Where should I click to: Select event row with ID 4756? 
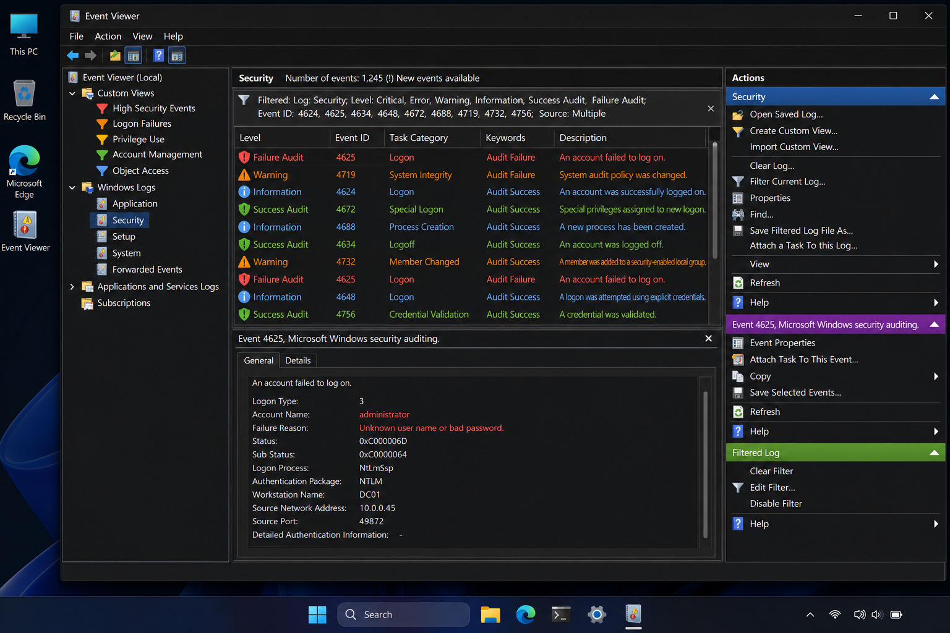[472, 315]
